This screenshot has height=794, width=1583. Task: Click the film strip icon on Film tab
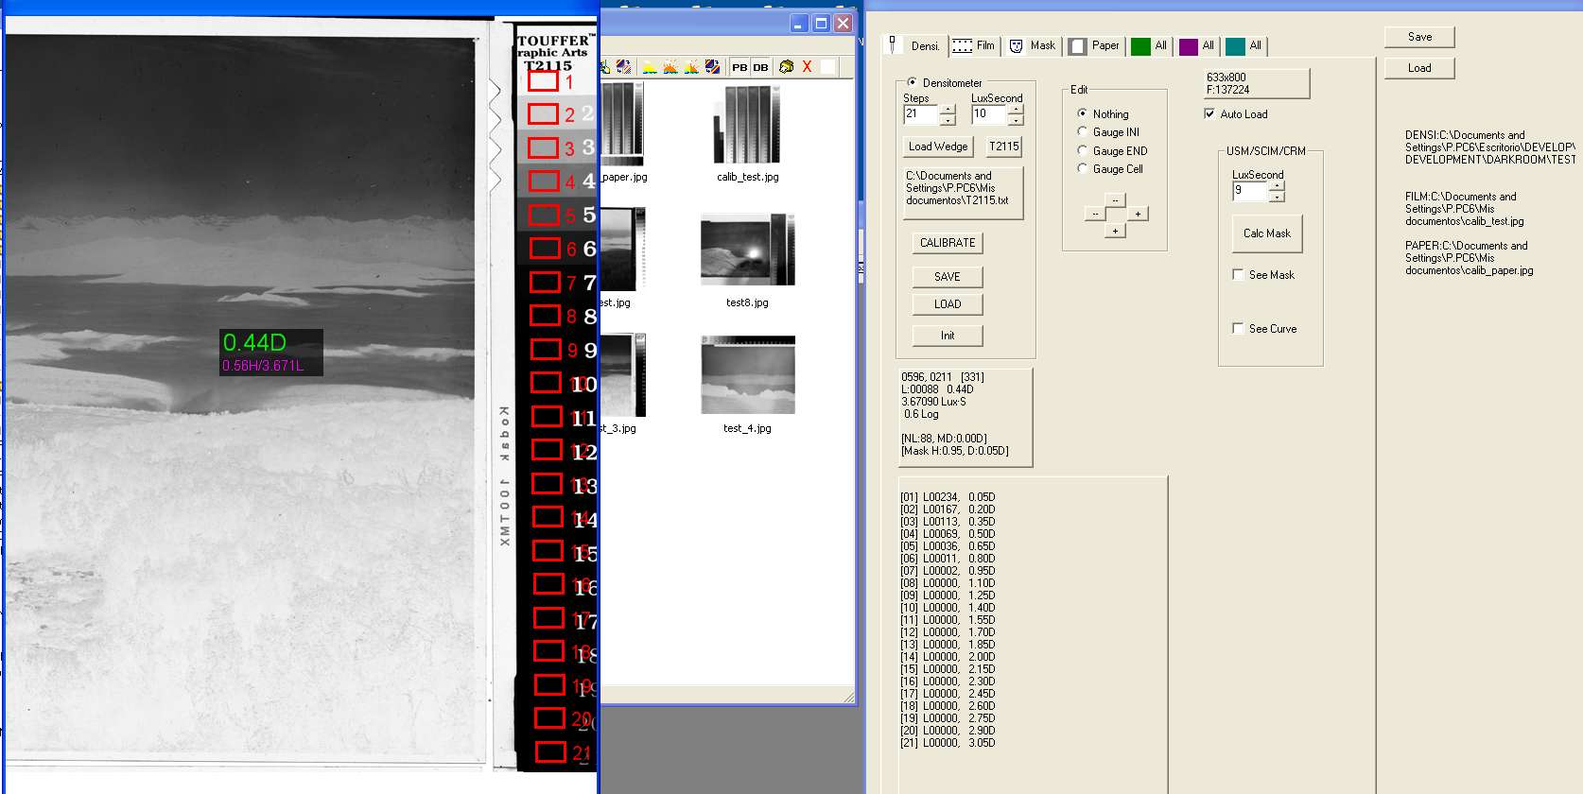[x=962, y=45]
